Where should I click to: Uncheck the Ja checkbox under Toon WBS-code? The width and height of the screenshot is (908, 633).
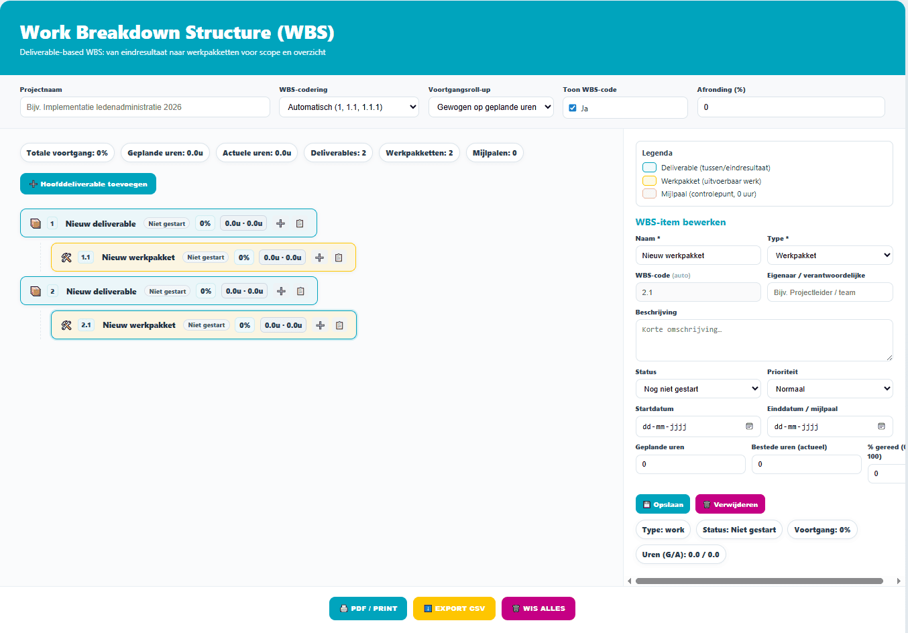[x=573, y=108]
